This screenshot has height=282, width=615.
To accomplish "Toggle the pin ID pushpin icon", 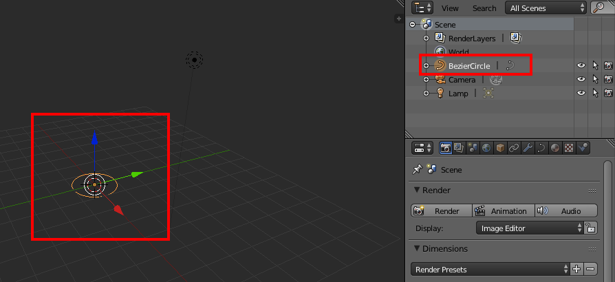I will (418, 169).
